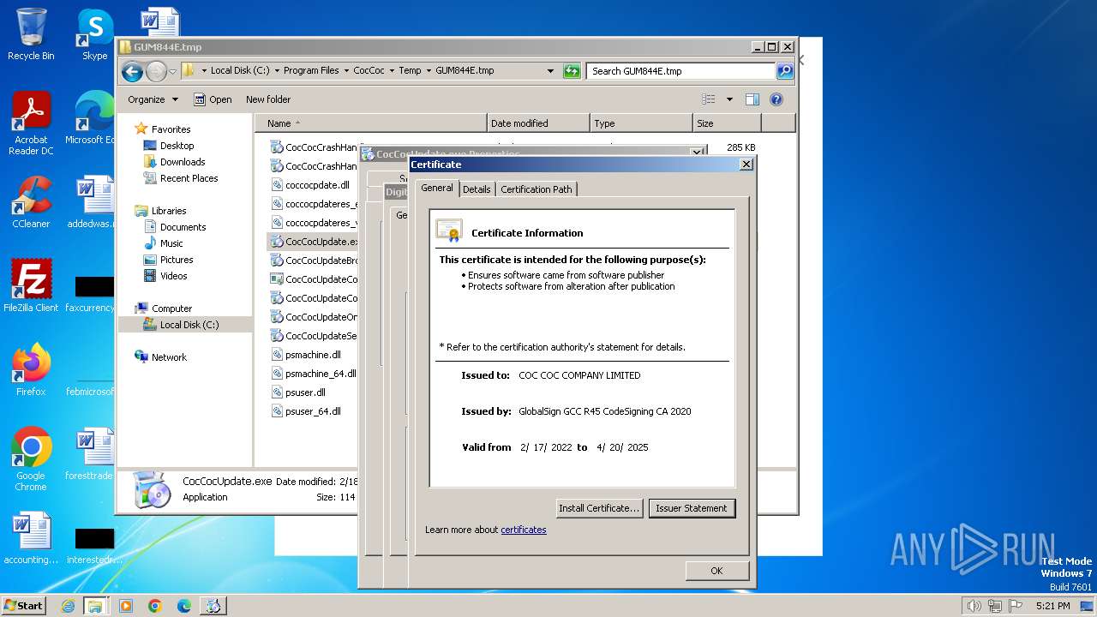Open Google Chrome desktop shortcut
This screenshot has width=1097, height=617.
click(31, 459)
